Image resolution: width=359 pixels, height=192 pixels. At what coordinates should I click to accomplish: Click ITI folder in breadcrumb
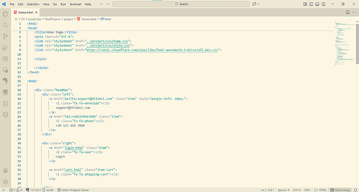[23, 19]
